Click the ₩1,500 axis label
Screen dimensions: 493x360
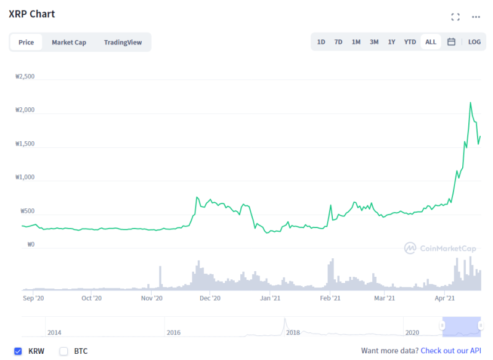coord(25,144)
